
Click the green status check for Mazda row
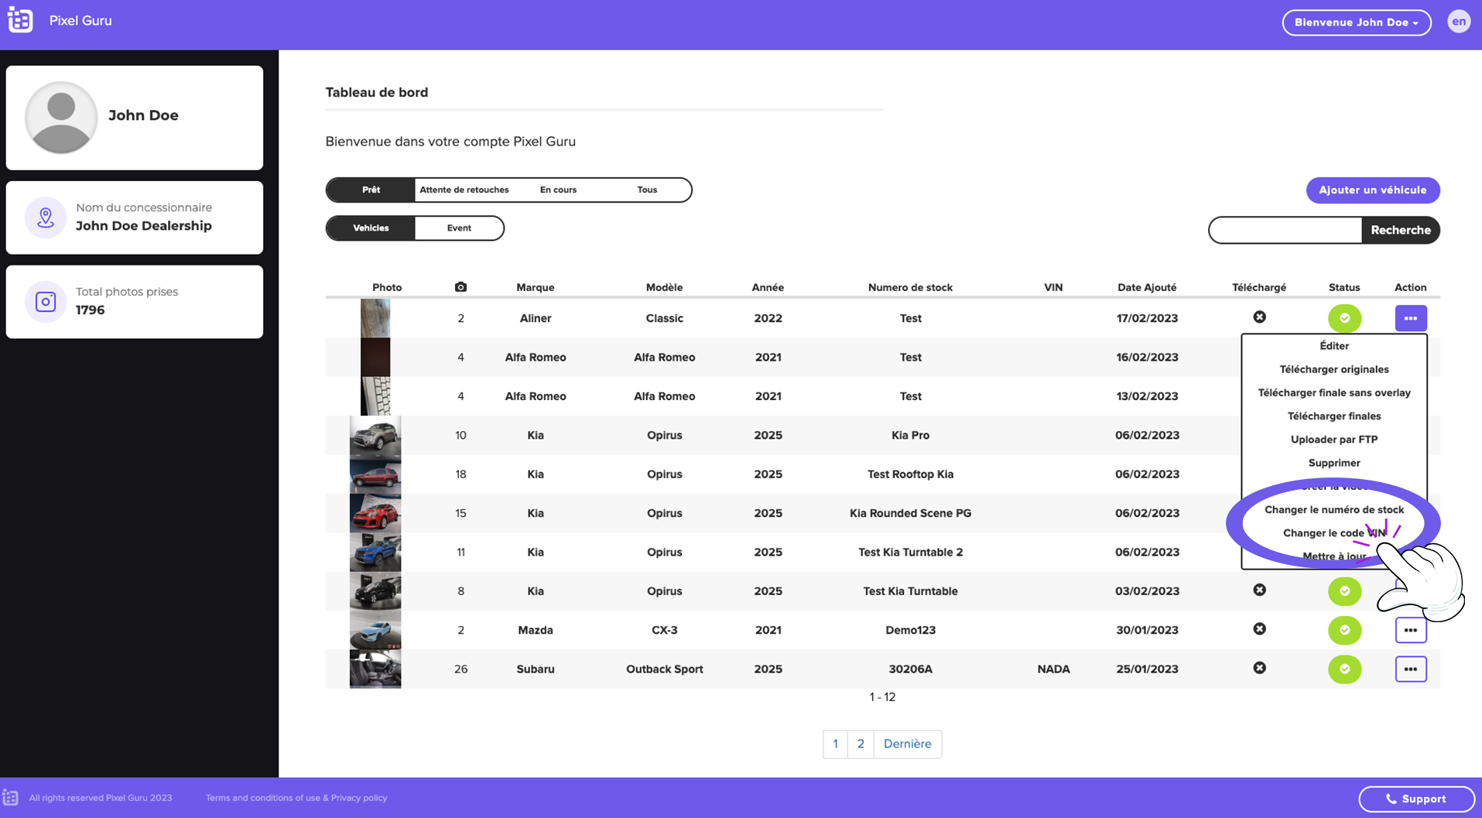pyautogui.click(x=1344, y=630)
